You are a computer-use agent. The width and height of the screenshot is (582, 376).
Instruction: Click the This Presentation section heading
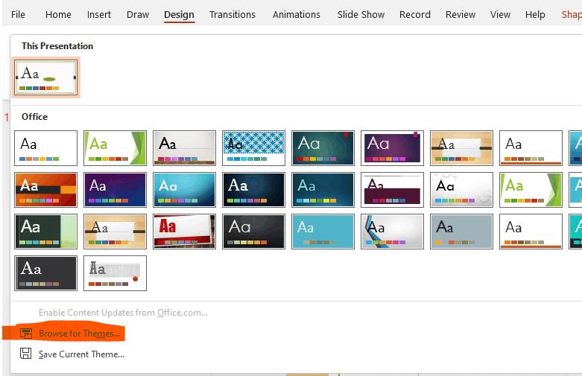(57, 46)
